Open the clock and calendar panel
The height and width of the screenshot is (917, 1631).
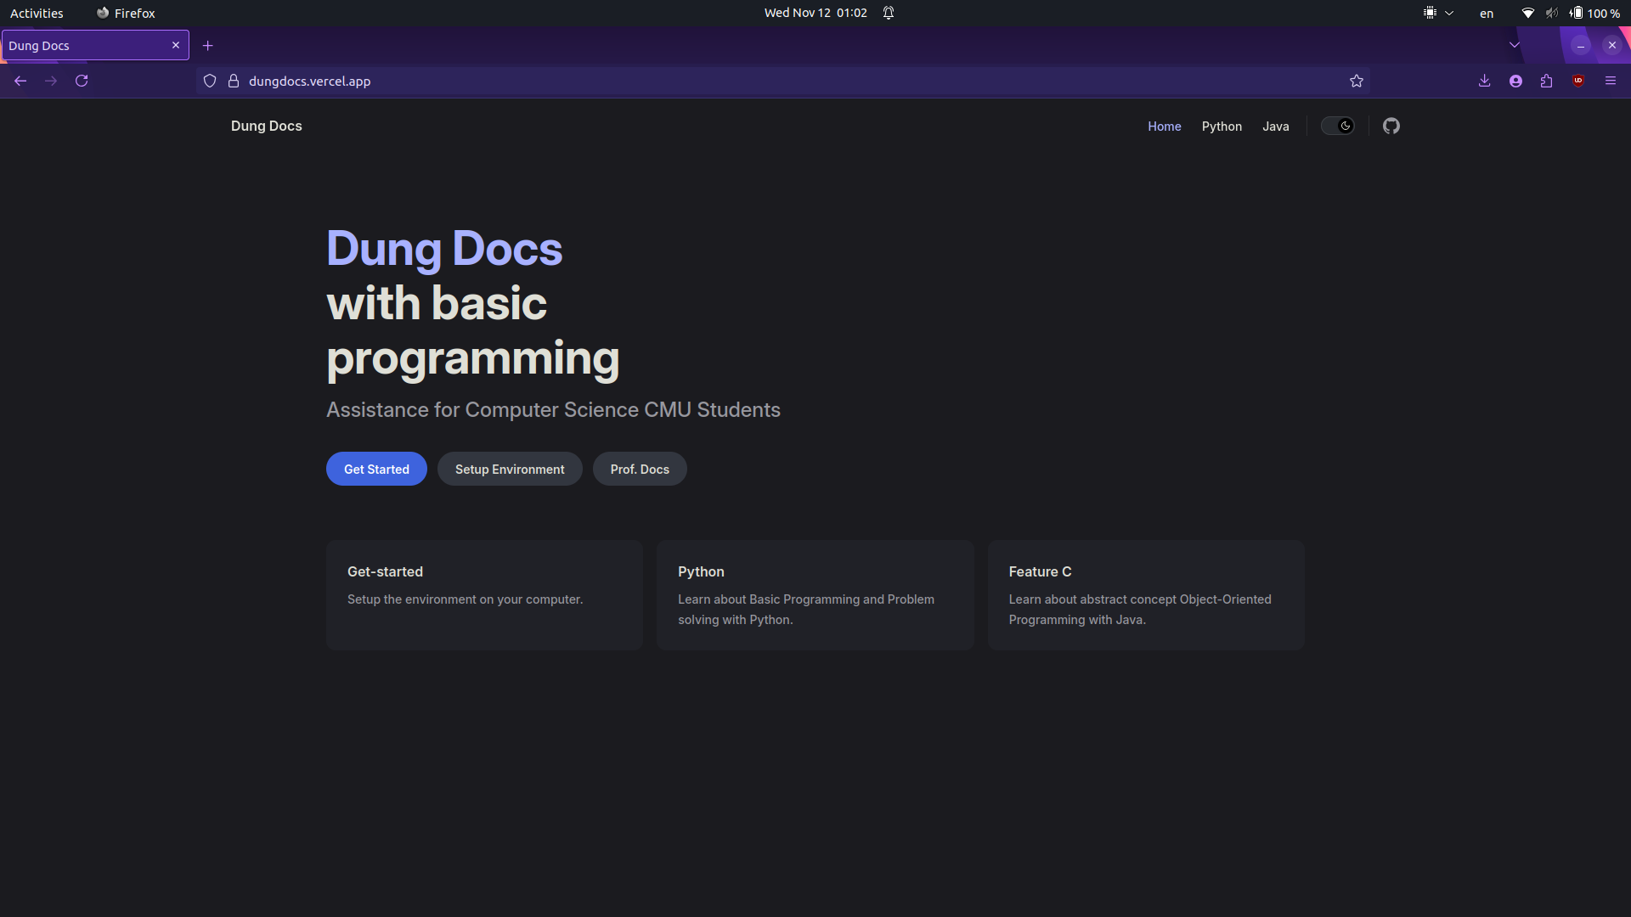point(815,13)
